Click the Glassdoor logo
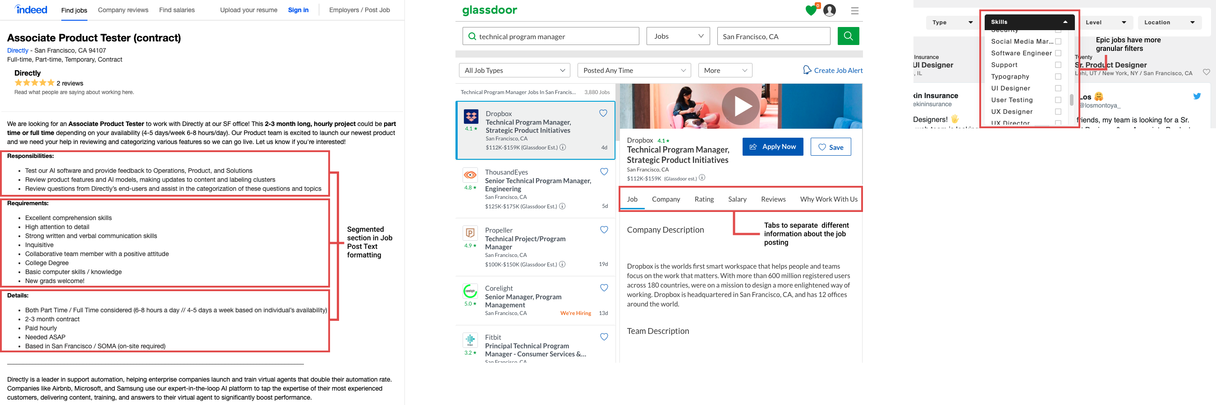The width and height of the screenshot is (1216, 405). [490, 10]
